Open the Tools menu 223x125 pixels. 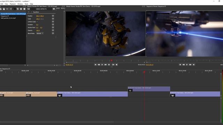(x=26, y=4)
